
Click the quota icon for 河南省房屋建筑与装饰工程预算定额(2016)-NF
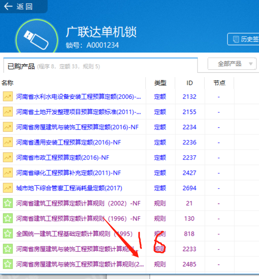coord(8,127)
